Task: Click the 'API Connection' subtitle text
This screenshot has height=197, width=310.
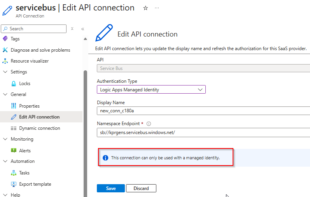Action: [x=30, y=16]
